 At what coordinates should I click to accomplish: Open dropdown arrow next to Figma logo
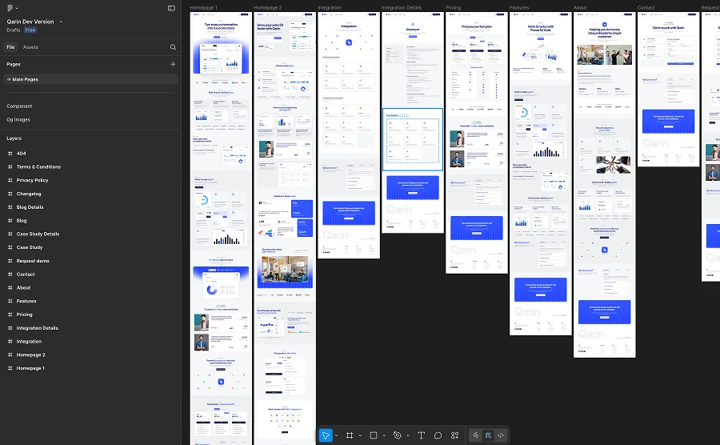click(17, 8)
